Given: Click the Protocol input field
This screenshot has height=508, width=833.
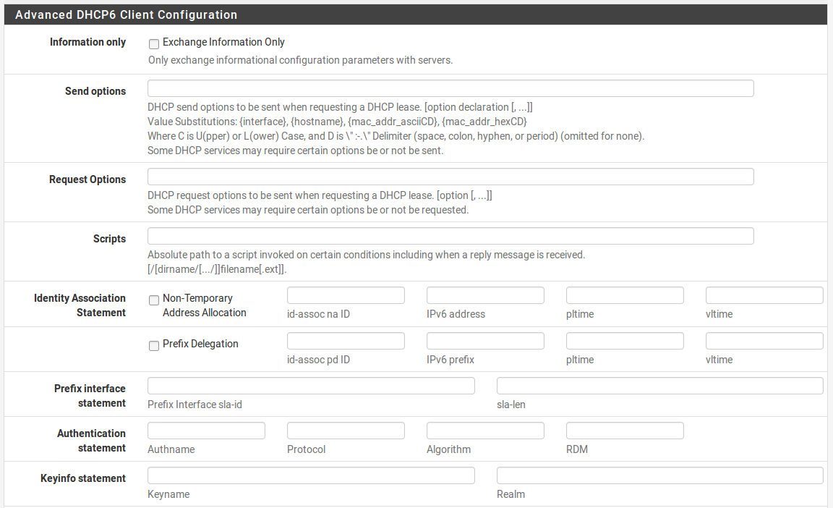Looking at the screenshot, I should pos(346,431).
